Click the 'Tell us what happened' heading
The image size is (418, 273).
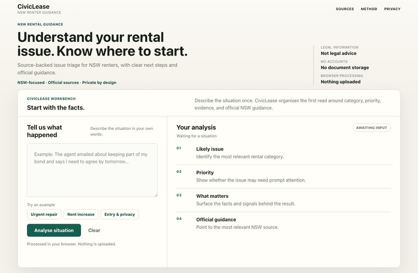[x=45, y=131]
